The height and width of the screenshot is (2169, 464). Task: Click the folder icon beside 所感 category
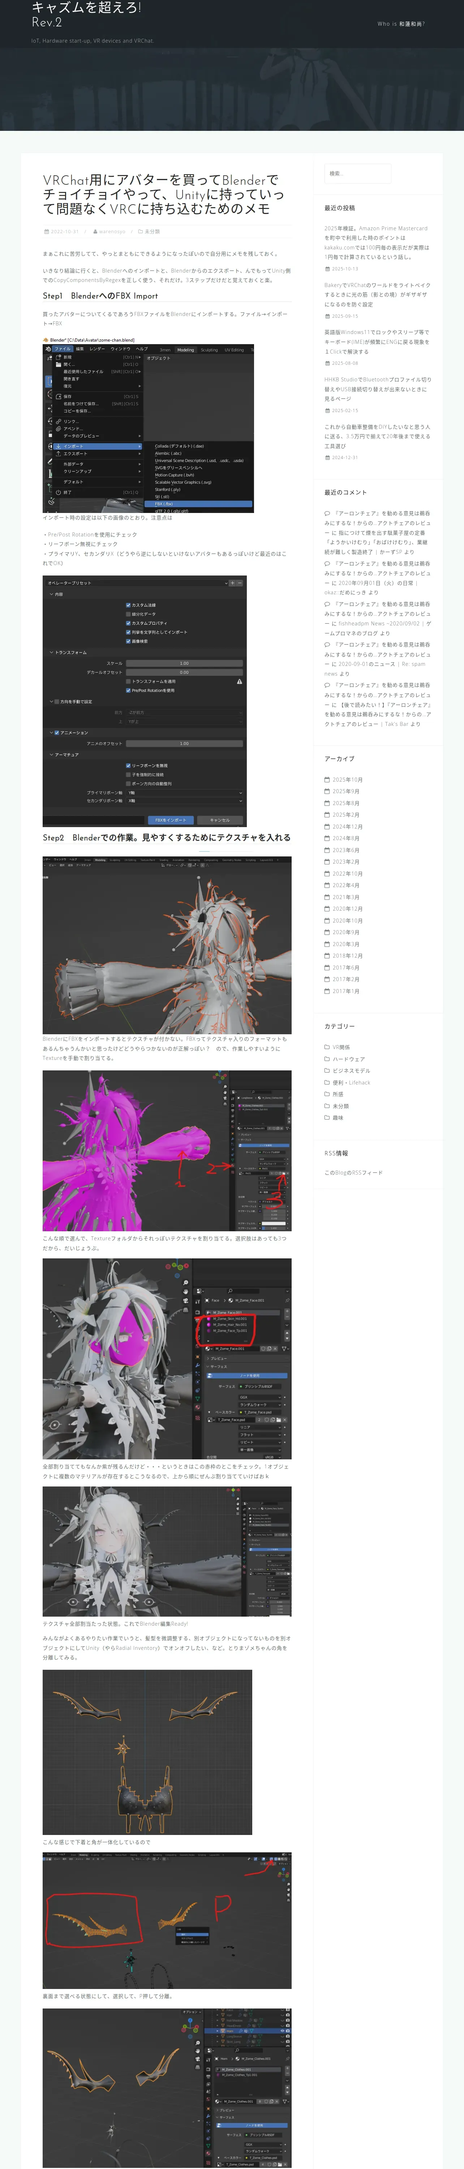click(x=327, y=1095)
